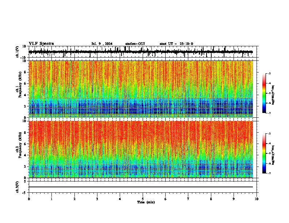Click the '8' kHz tick of ch.1 spectrogram

(26, 72)
